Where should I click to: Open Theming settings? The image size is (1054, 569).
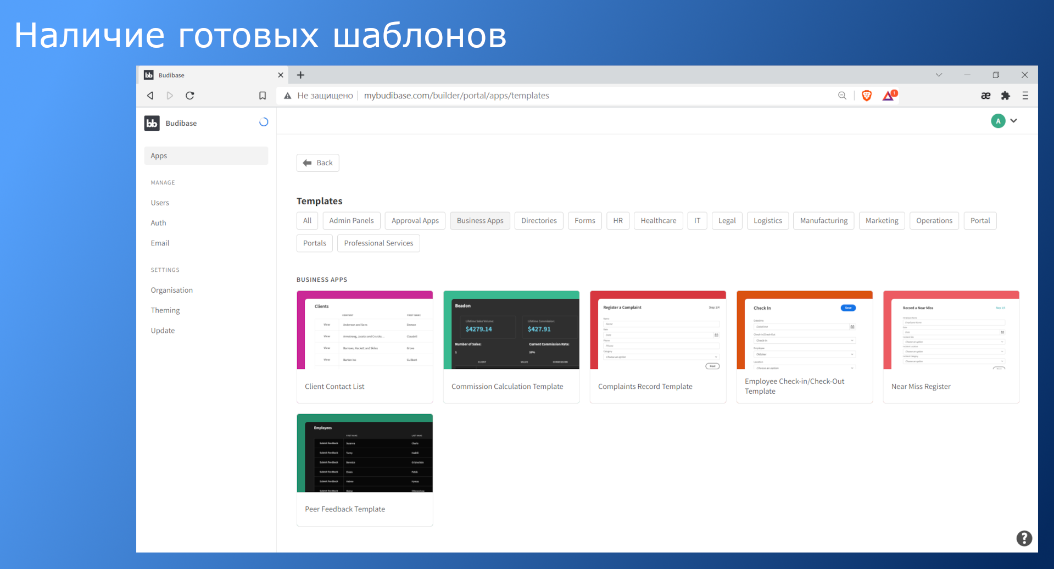click(x=165, y=310)
